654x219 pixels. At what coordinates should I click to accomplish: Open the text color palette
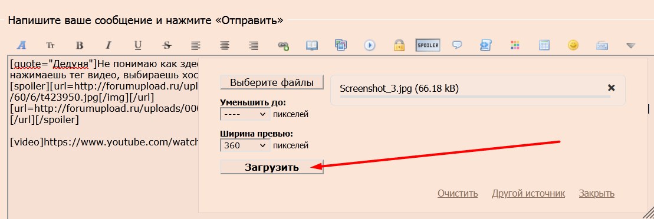515,45
